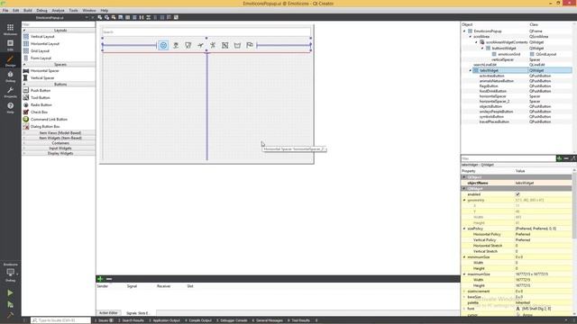577x324 pixels.
Task: Switch to Action Editor tab
Action: click(108, 312)
